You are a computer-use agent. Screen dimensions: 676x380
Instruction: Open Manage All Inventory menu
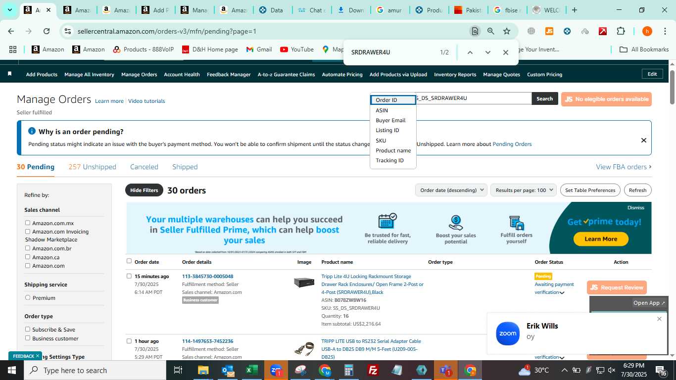coord(89,74)
